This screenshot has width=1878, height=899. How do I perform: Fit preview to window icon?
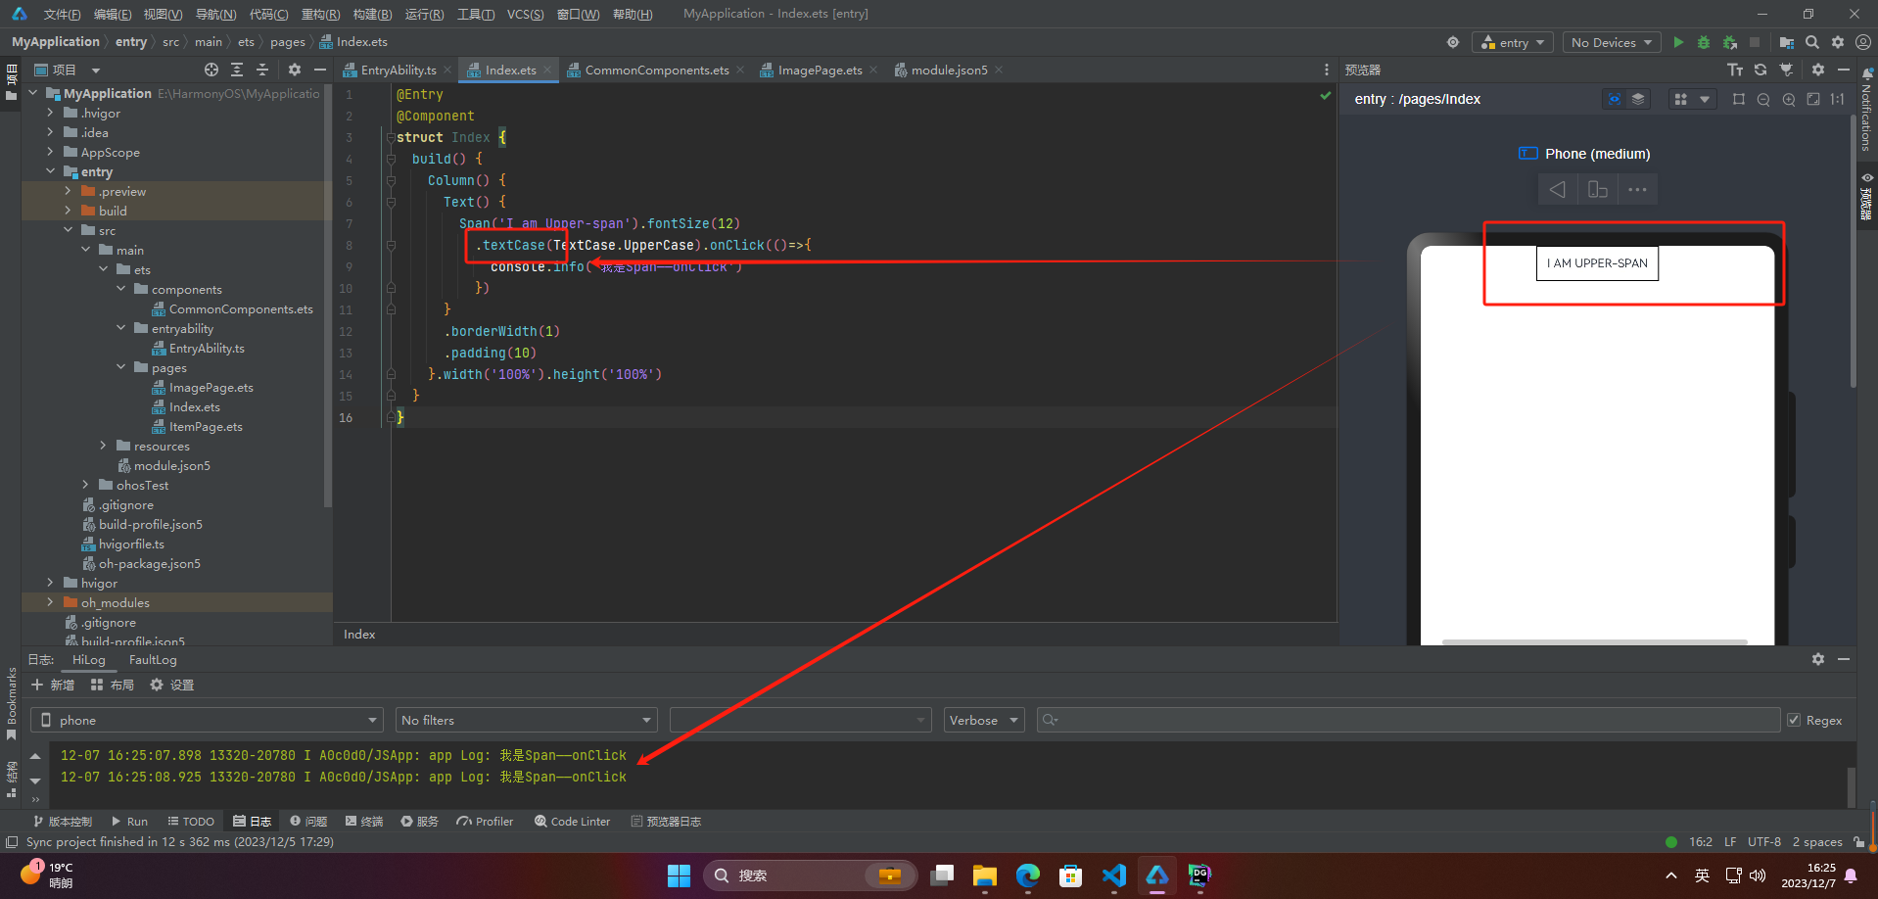coord(1813,99)
